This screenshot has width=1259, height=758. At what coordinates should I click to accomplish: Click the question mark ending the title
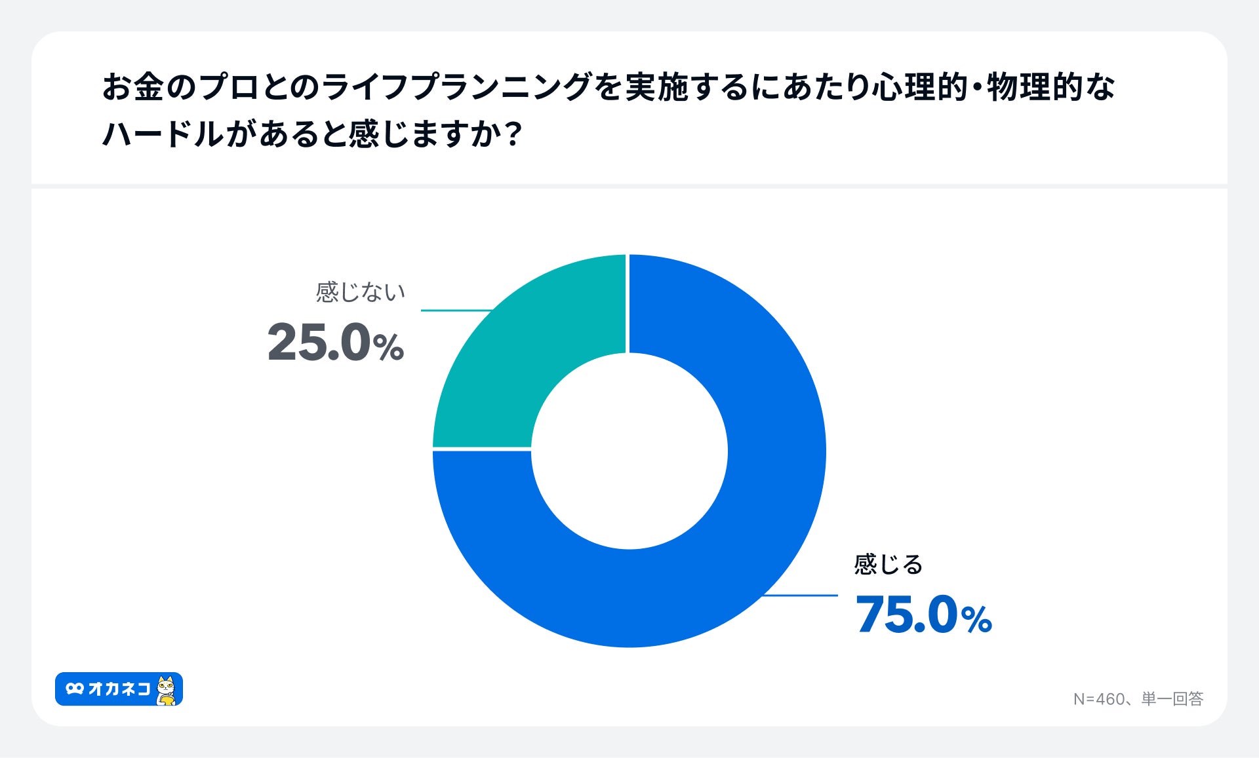coord(514,134)
